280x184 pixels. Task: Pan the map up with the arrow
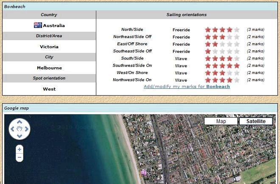click(x=20, y=122)
